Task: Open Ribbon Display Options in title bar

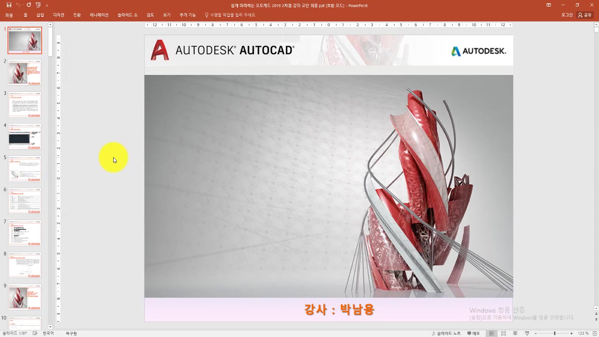Action: point(548,5)
